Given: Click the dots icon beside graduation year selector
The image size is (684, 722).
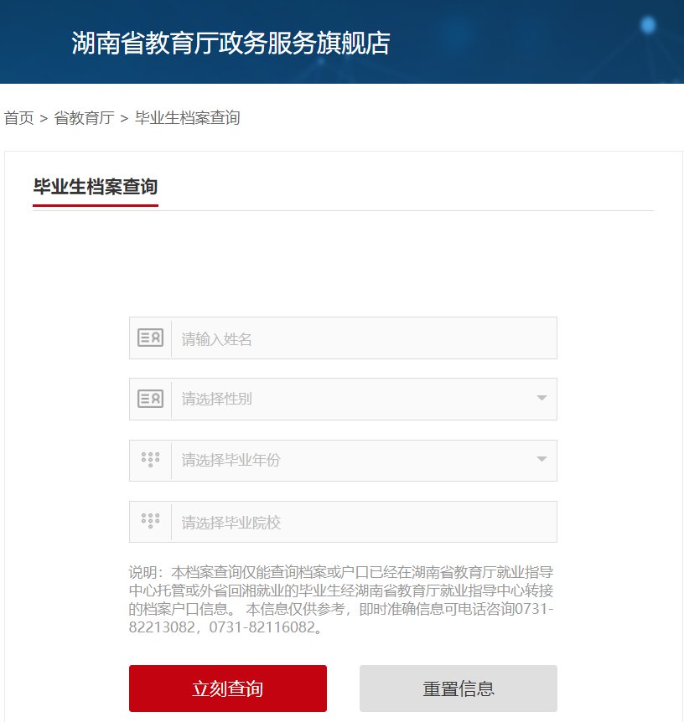Looking at the screenshot, I should pyautogui.click(x=150, y=460).
